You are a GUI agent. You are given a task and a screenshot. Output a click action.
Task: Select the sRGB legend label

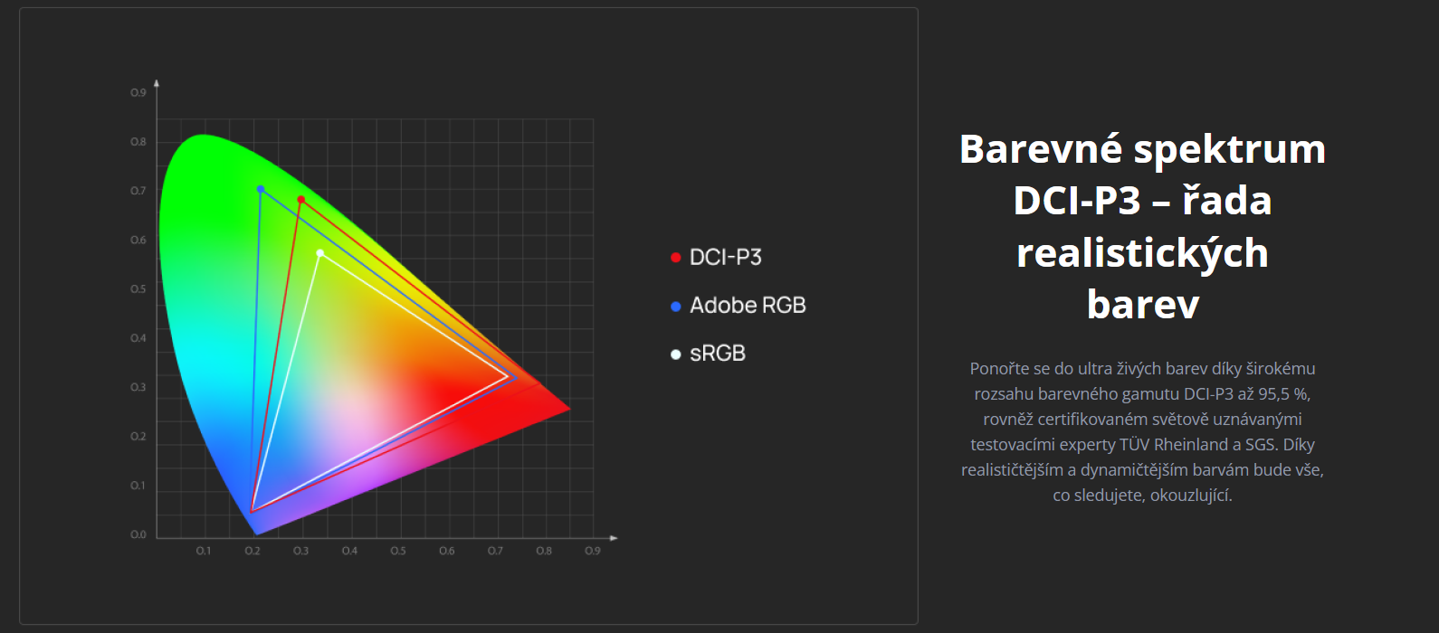pos(718,354)
